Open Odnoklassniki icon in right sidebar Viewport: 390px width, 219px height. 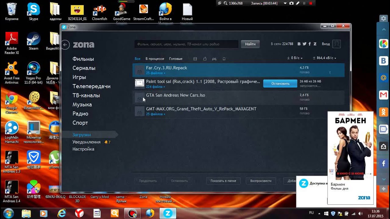point(383,112)
